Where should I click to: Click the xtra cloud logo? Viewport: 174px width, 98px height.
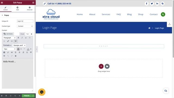tap(51, 14)
